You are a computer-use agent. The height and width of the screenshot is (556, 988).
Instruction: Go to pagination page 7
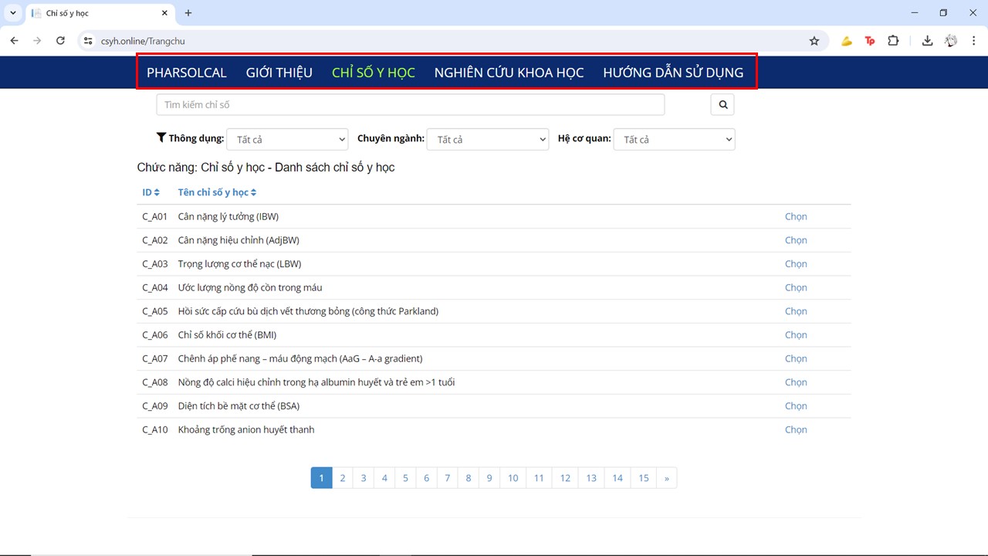(447, 478)
